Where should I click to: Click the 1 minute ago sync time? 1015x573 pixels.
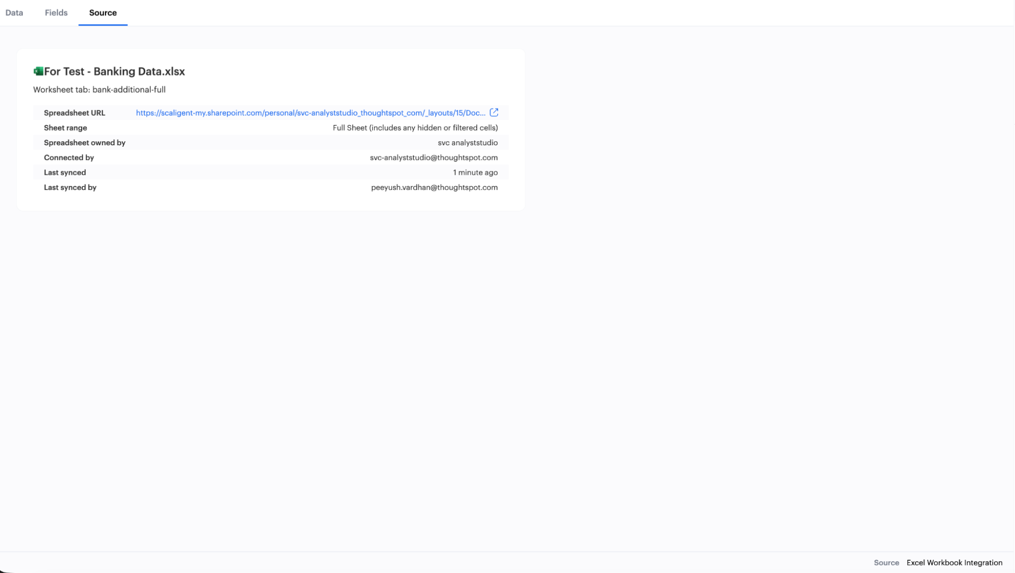click(x=475, y=173)
